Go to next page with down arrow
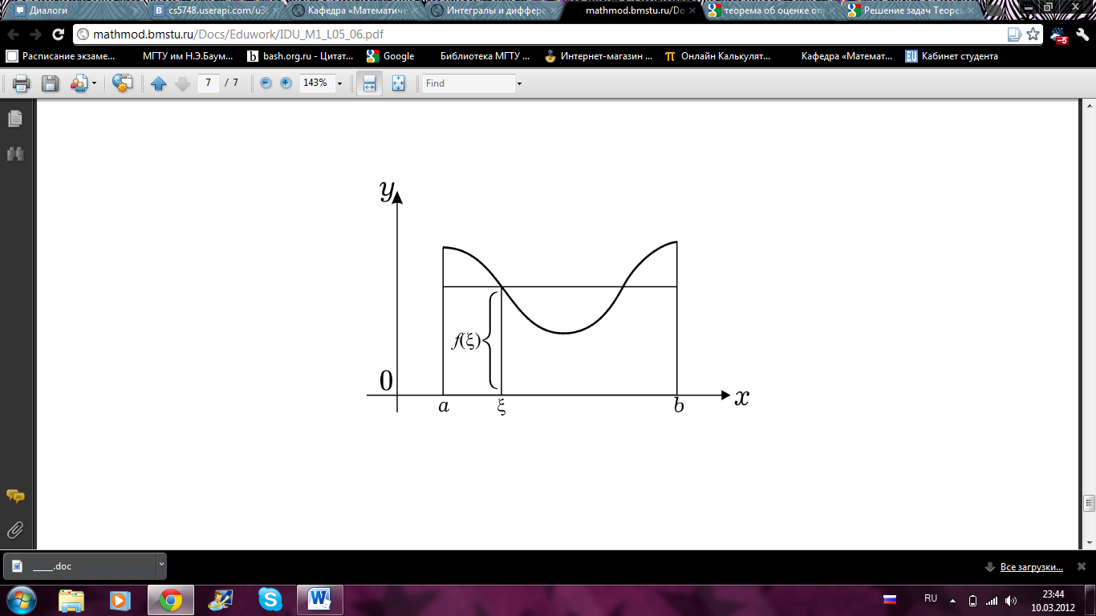The height and width of the screenshot is (616, 1096). tap(182, 83)
